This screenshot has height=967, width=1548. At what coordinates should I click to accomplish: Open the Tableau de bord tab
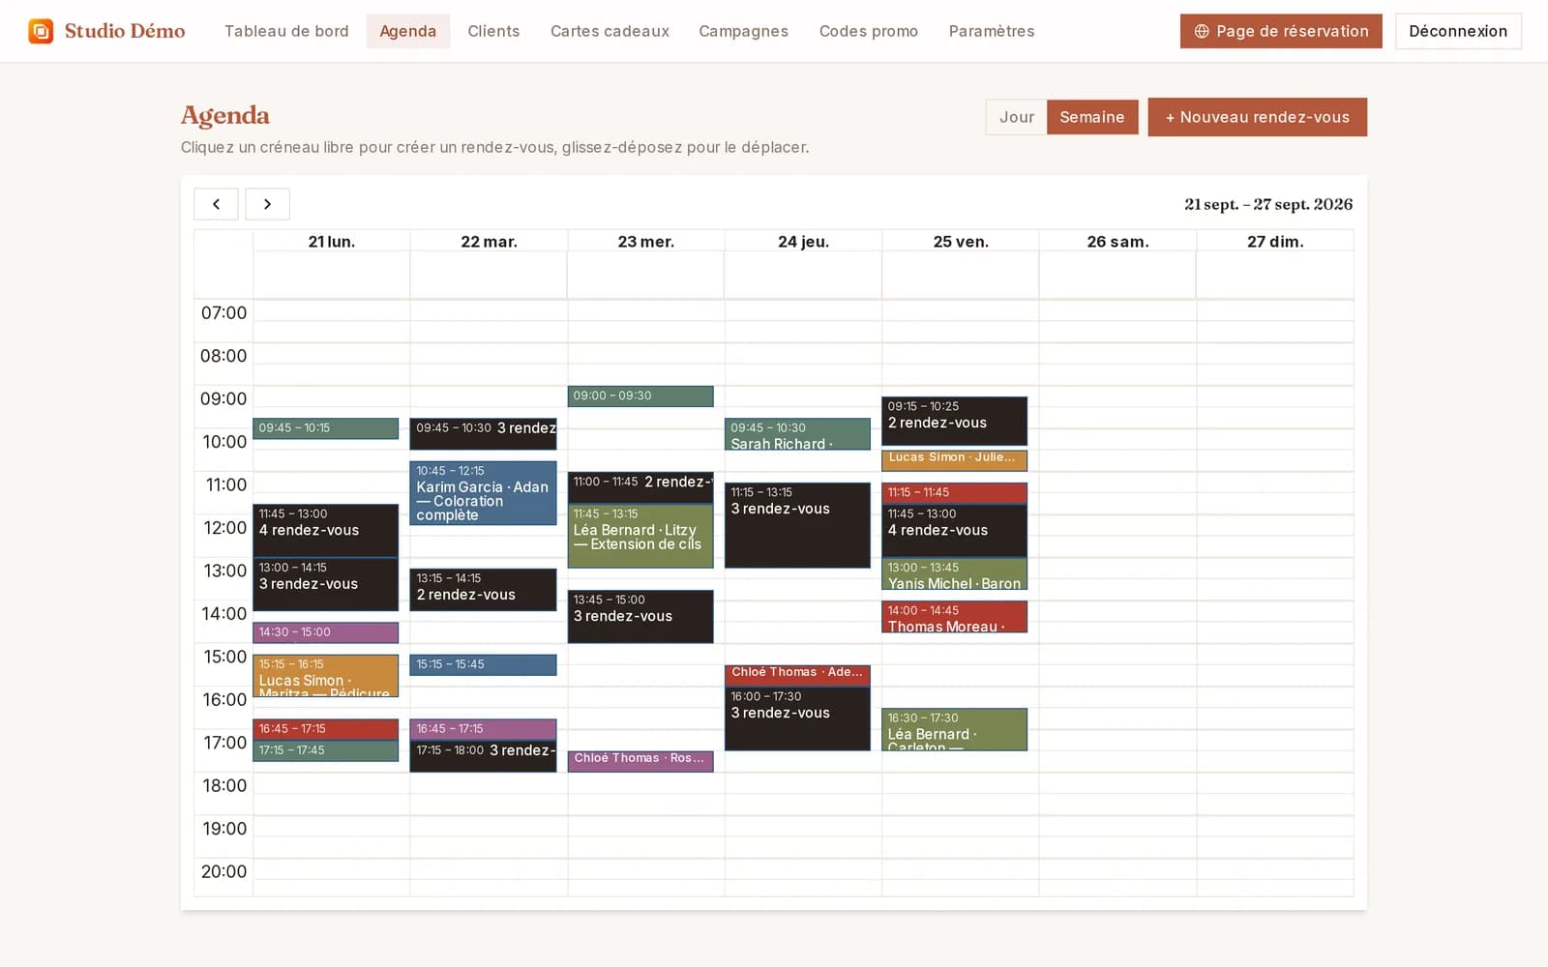tap(286, 31)
